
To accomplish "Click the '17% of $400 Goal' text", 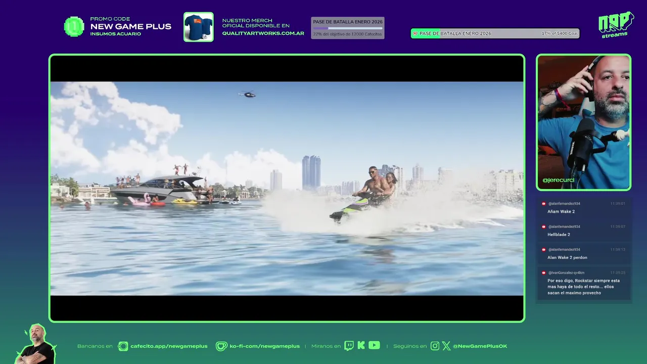I will (x=559, y=33).
